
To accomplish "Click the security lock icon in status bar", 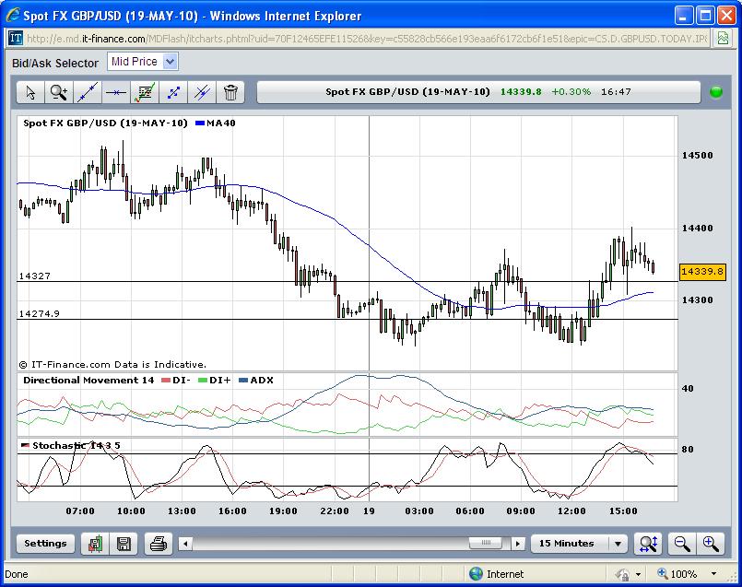I will click(622, 574).
